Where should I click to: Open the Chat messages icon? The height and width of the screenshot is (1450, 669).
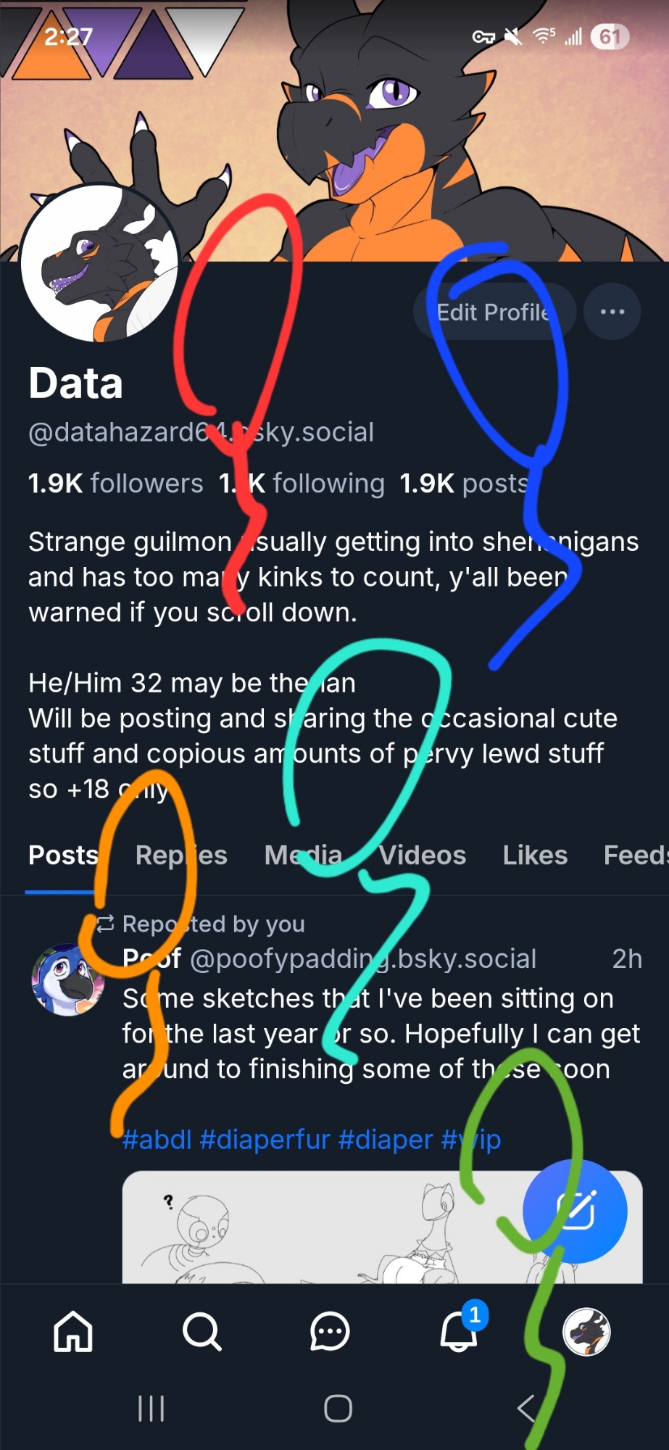(x=330, y=1333)
